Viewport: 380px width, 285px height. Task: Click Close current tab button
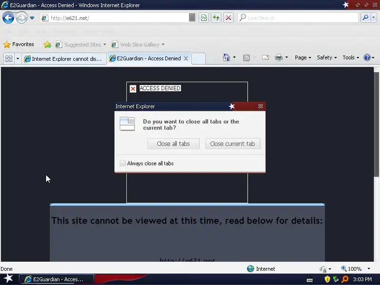[x=232, y=144]
